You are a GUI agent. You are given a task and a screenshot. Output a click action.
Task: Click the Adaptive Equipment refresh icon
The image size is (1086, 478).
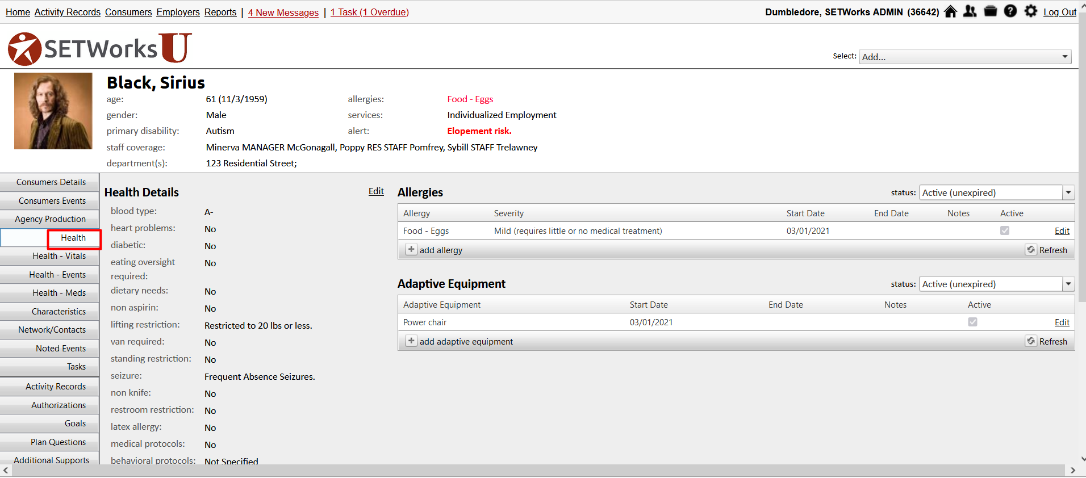(x=1031, y=341)
